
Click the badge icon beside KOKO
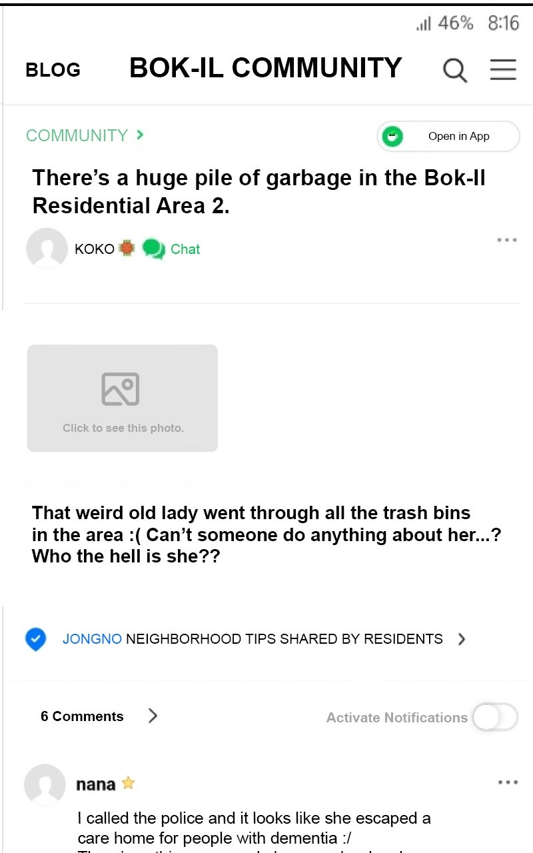[x=127, y=249]
